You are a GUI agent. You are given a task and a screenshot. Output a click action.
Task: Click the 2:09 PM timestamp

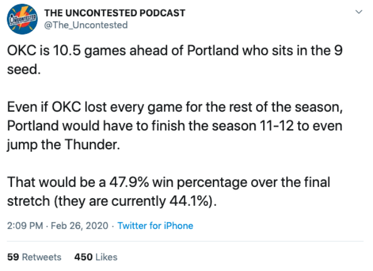coord(25,226)
